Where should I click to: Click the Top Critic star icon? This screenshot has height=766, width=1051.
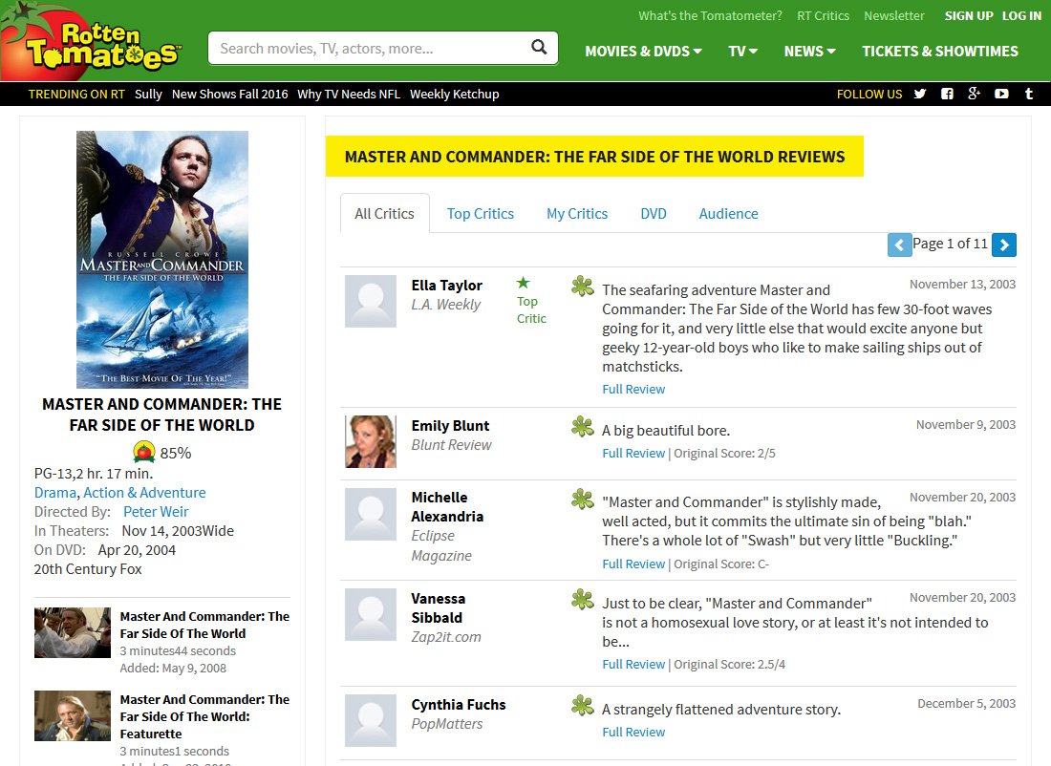tap(524, 283)
